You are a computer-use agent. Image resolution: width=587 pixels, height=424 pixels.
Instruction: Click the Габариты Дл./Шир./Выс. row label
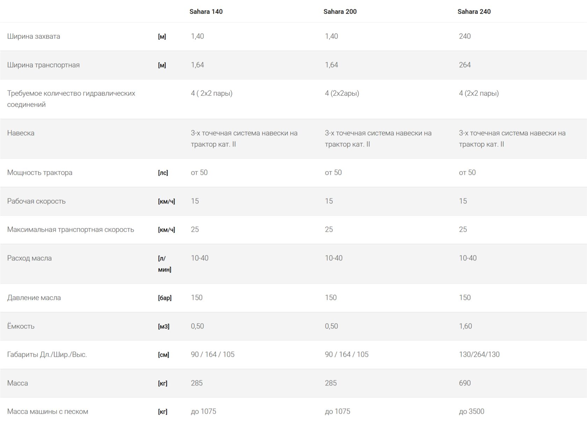[x=47, y=354]
